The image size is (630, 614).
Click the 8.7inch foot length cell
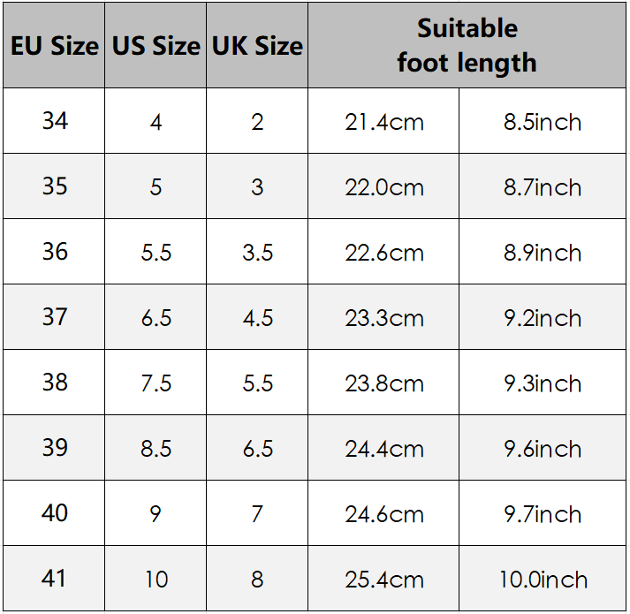543,187
